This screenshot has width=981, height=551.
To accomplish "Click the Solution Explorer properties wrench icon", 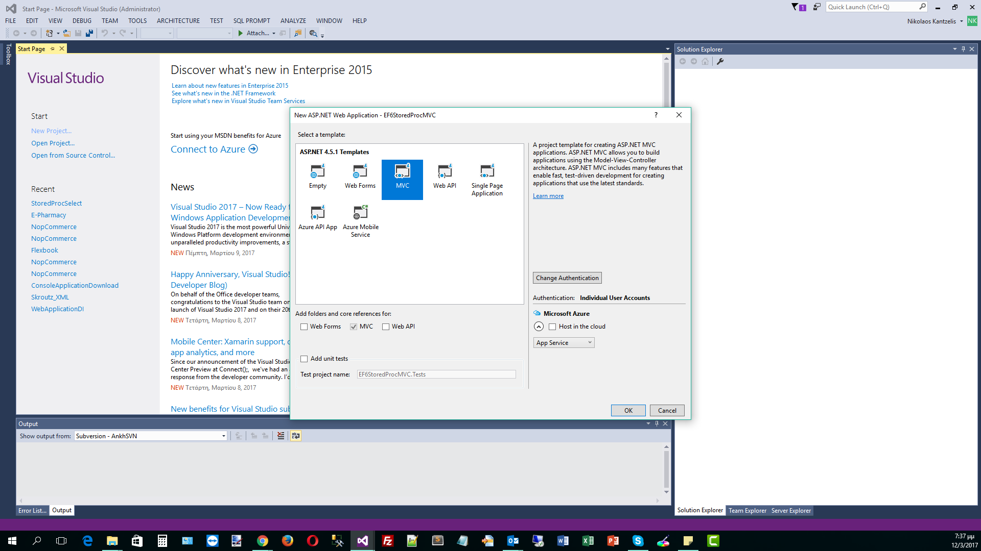I will tap(720, 61).
